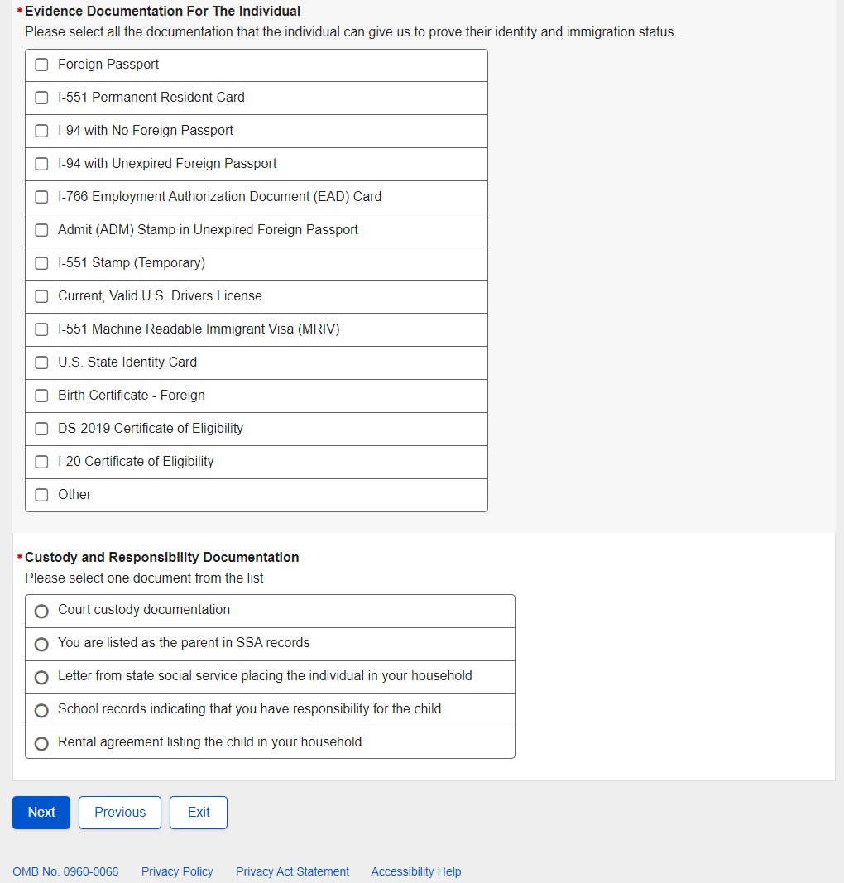Viewport: 844px width, 883px height.
Task: Tick Birth Certificate - Foreign checkbox
Action: 41,396
